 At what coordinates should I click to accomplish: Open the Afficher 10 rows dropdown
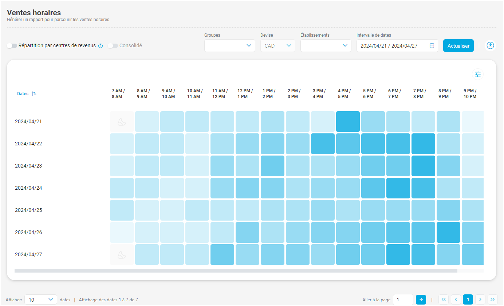[x=41, y=300]
